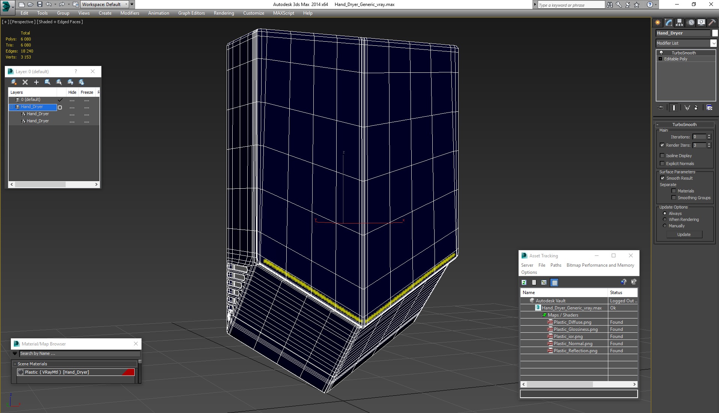This screenshot has width=719, height=413.
Task: Click the Iterations spinner arrows
Action: click(709, 137)
